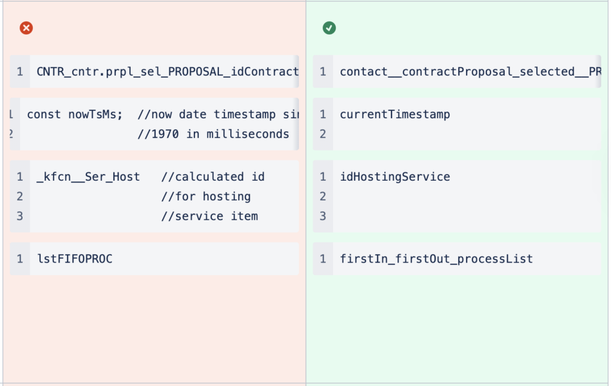Image resolution: width=611 pixels, height=386 pixels.
Task: Click line number 1 beside firstIn_firstOut_processList
Action: pos(323,259)
